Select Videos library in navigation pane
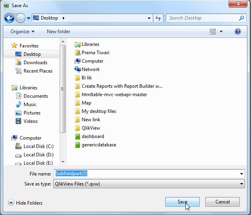This screenshot has height=215, width=251. (26, 121)
